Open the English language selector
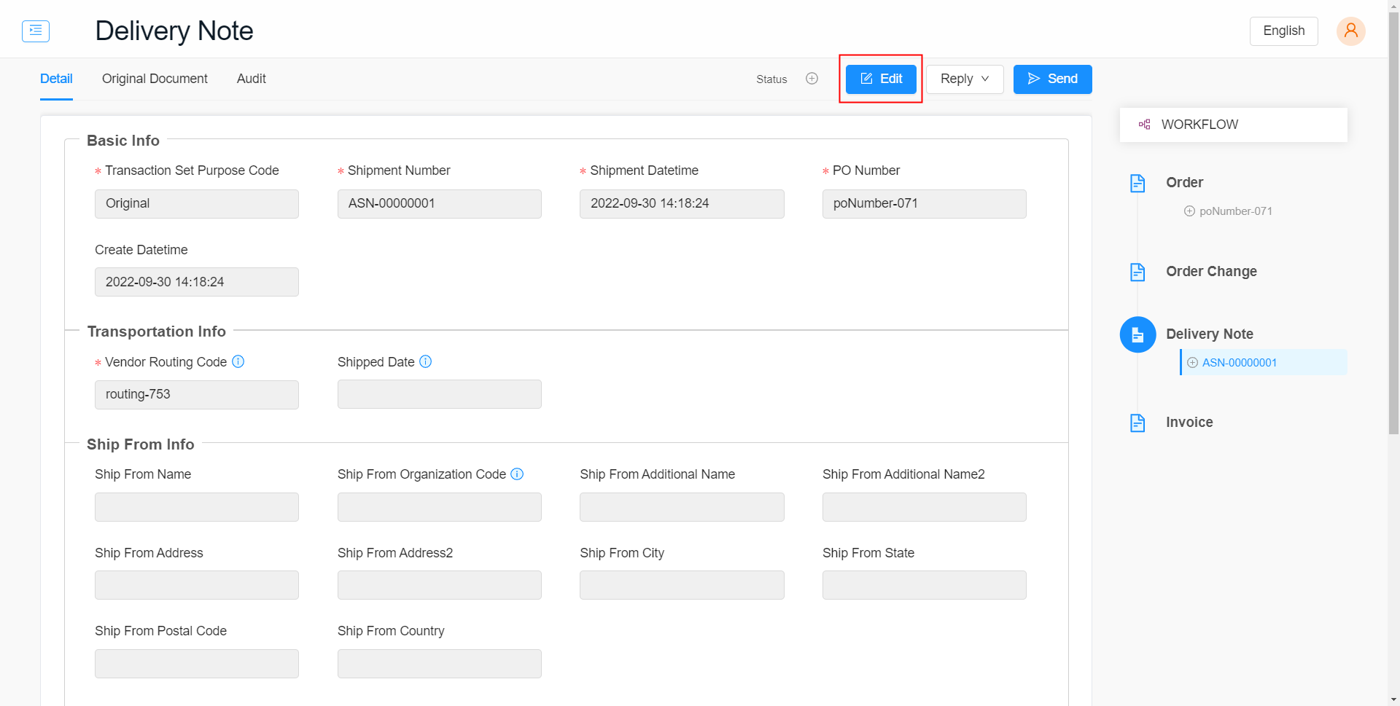 click(x=1283, y=31)
